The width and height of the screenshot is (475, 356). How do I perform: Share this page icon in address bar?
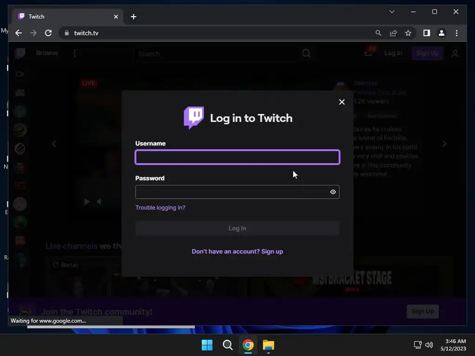[x=393, y=33]
